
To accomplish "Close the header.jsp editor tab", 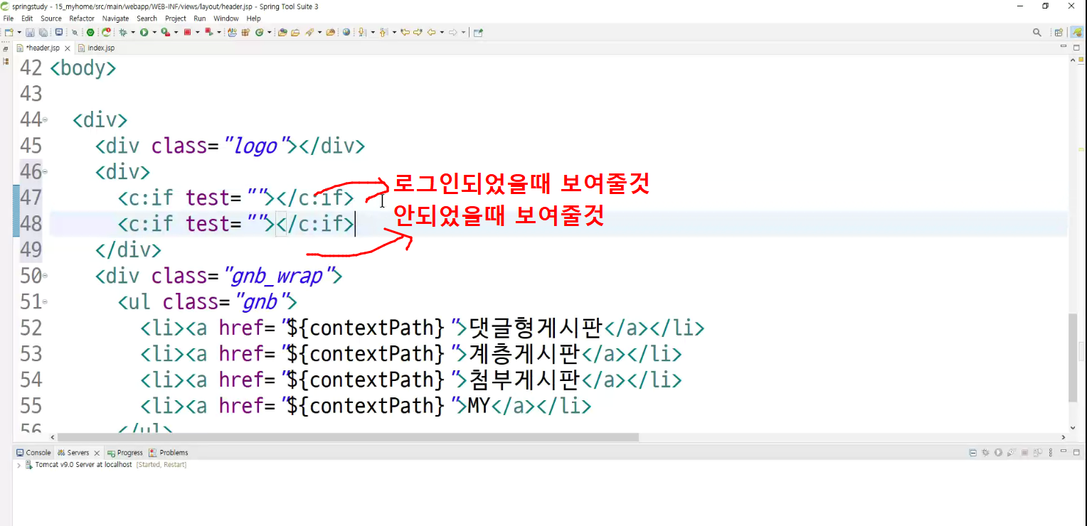I will point(68,48).
